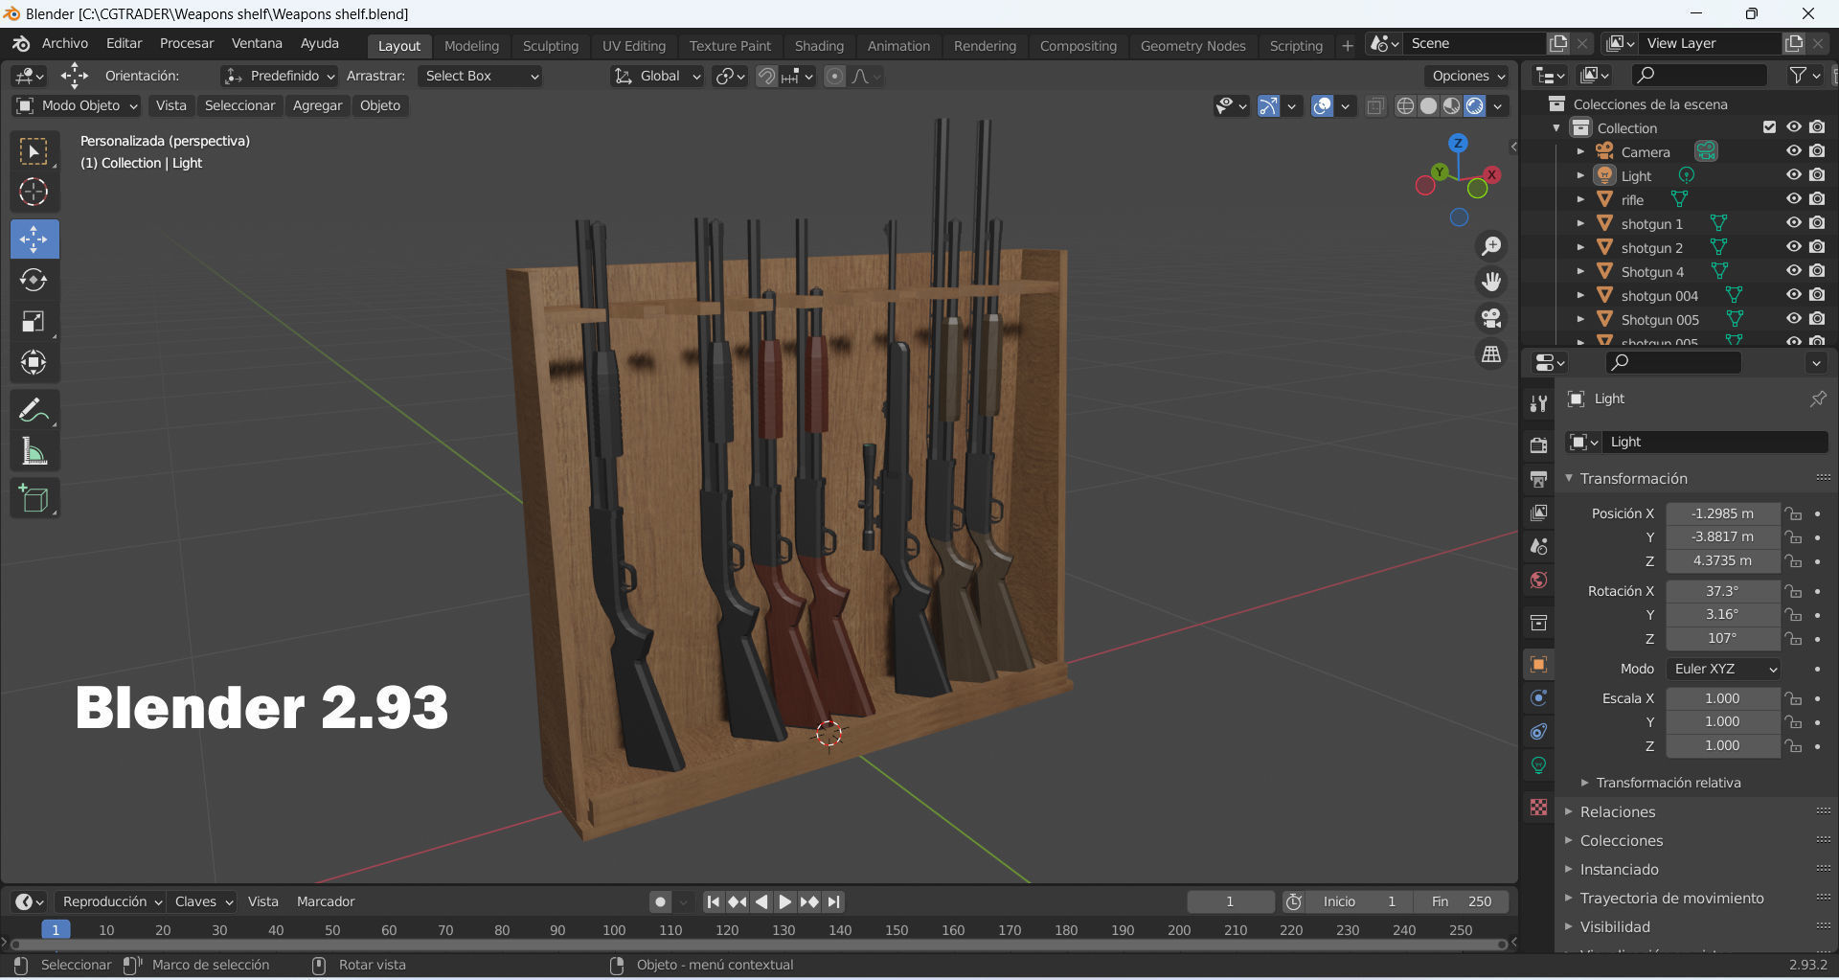Open the Editar menu
Screen dimensions: 1839x980
pyautogui.click(x=124, y=43)
